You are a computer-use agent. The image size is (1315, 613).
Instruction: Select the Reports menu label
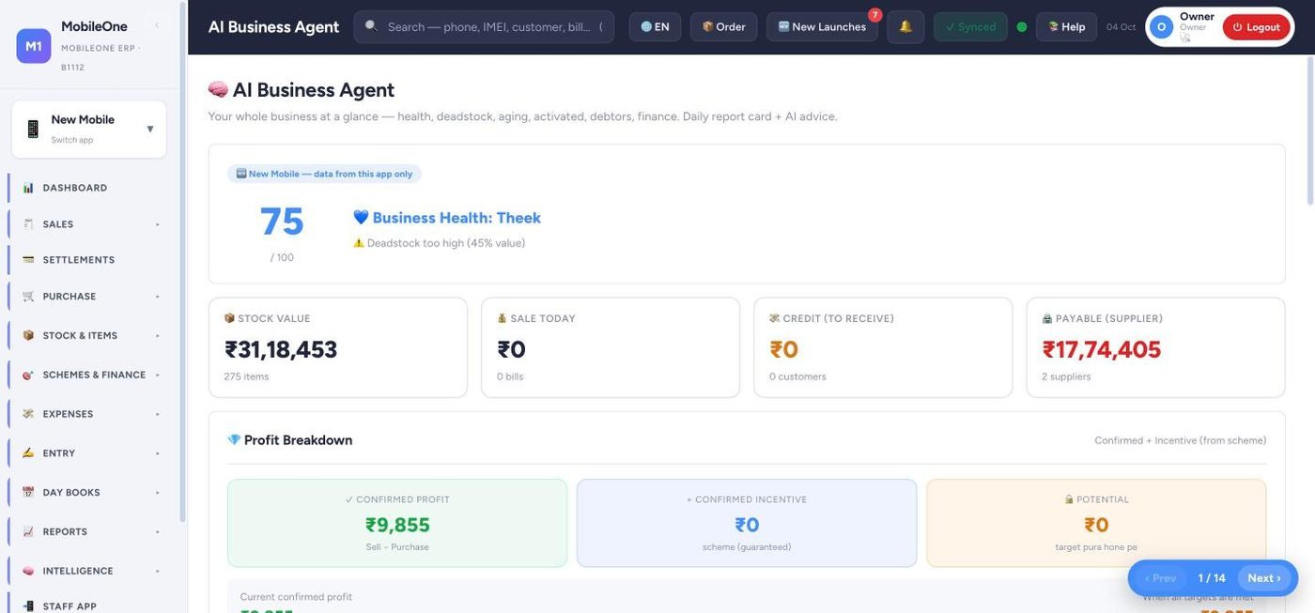(x=65, y=532)
